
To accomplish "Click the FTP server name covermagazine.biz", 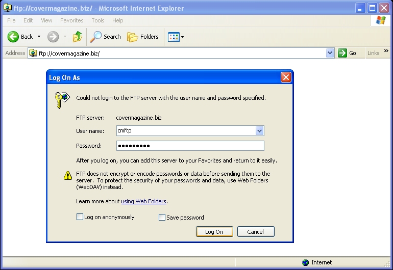I will click(x=139, y=118).
